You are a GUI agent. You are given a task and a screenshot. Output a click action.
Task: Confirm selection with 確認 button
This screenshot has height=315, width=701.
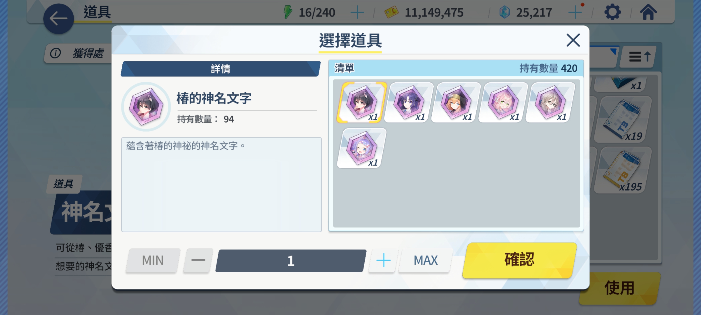pyautogui.click(x=519, y=260)
